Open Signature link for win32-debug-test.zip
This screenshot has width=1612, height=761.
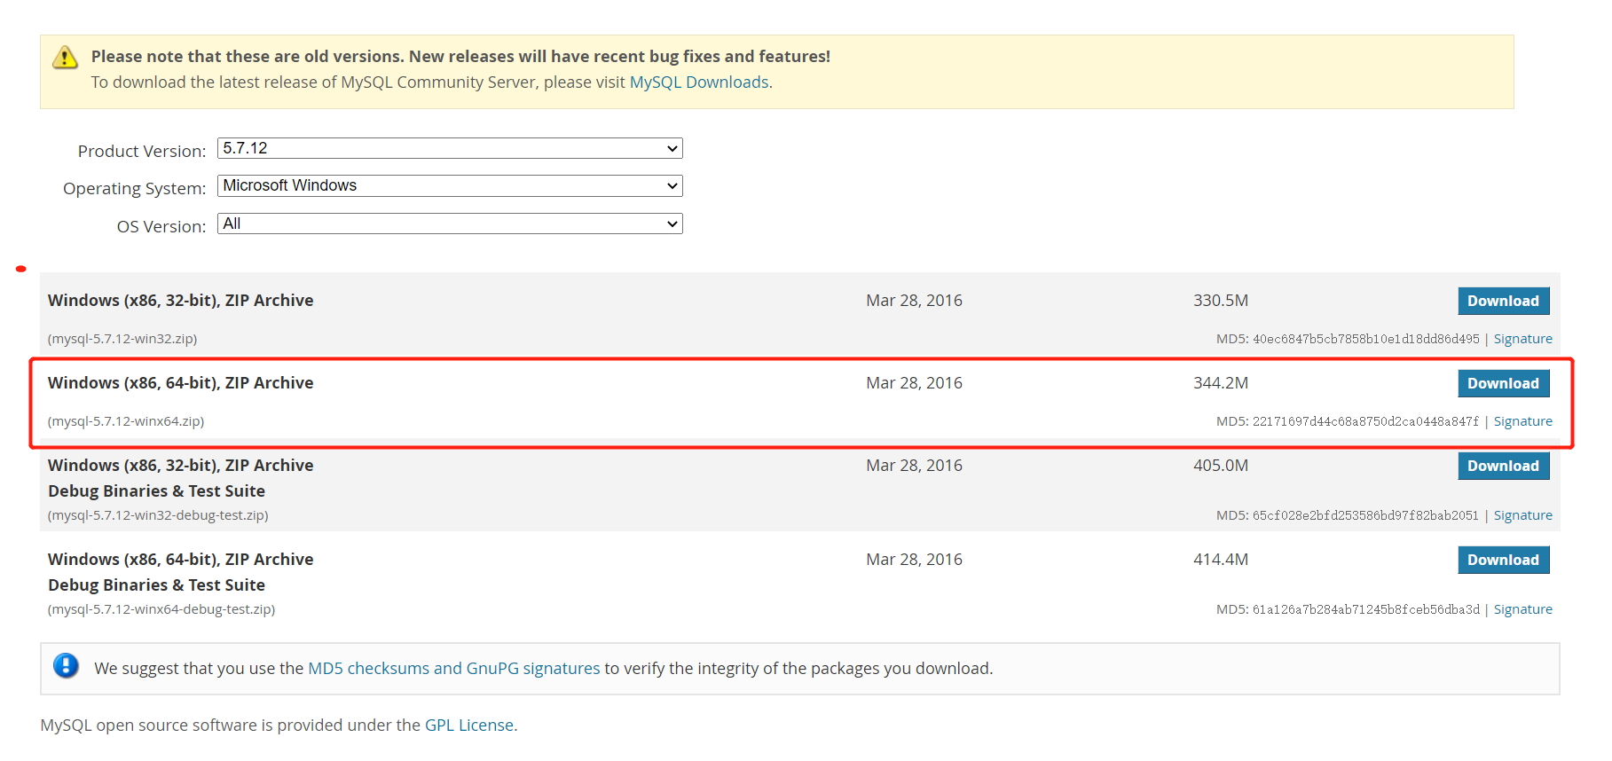tap(1523, 515)
